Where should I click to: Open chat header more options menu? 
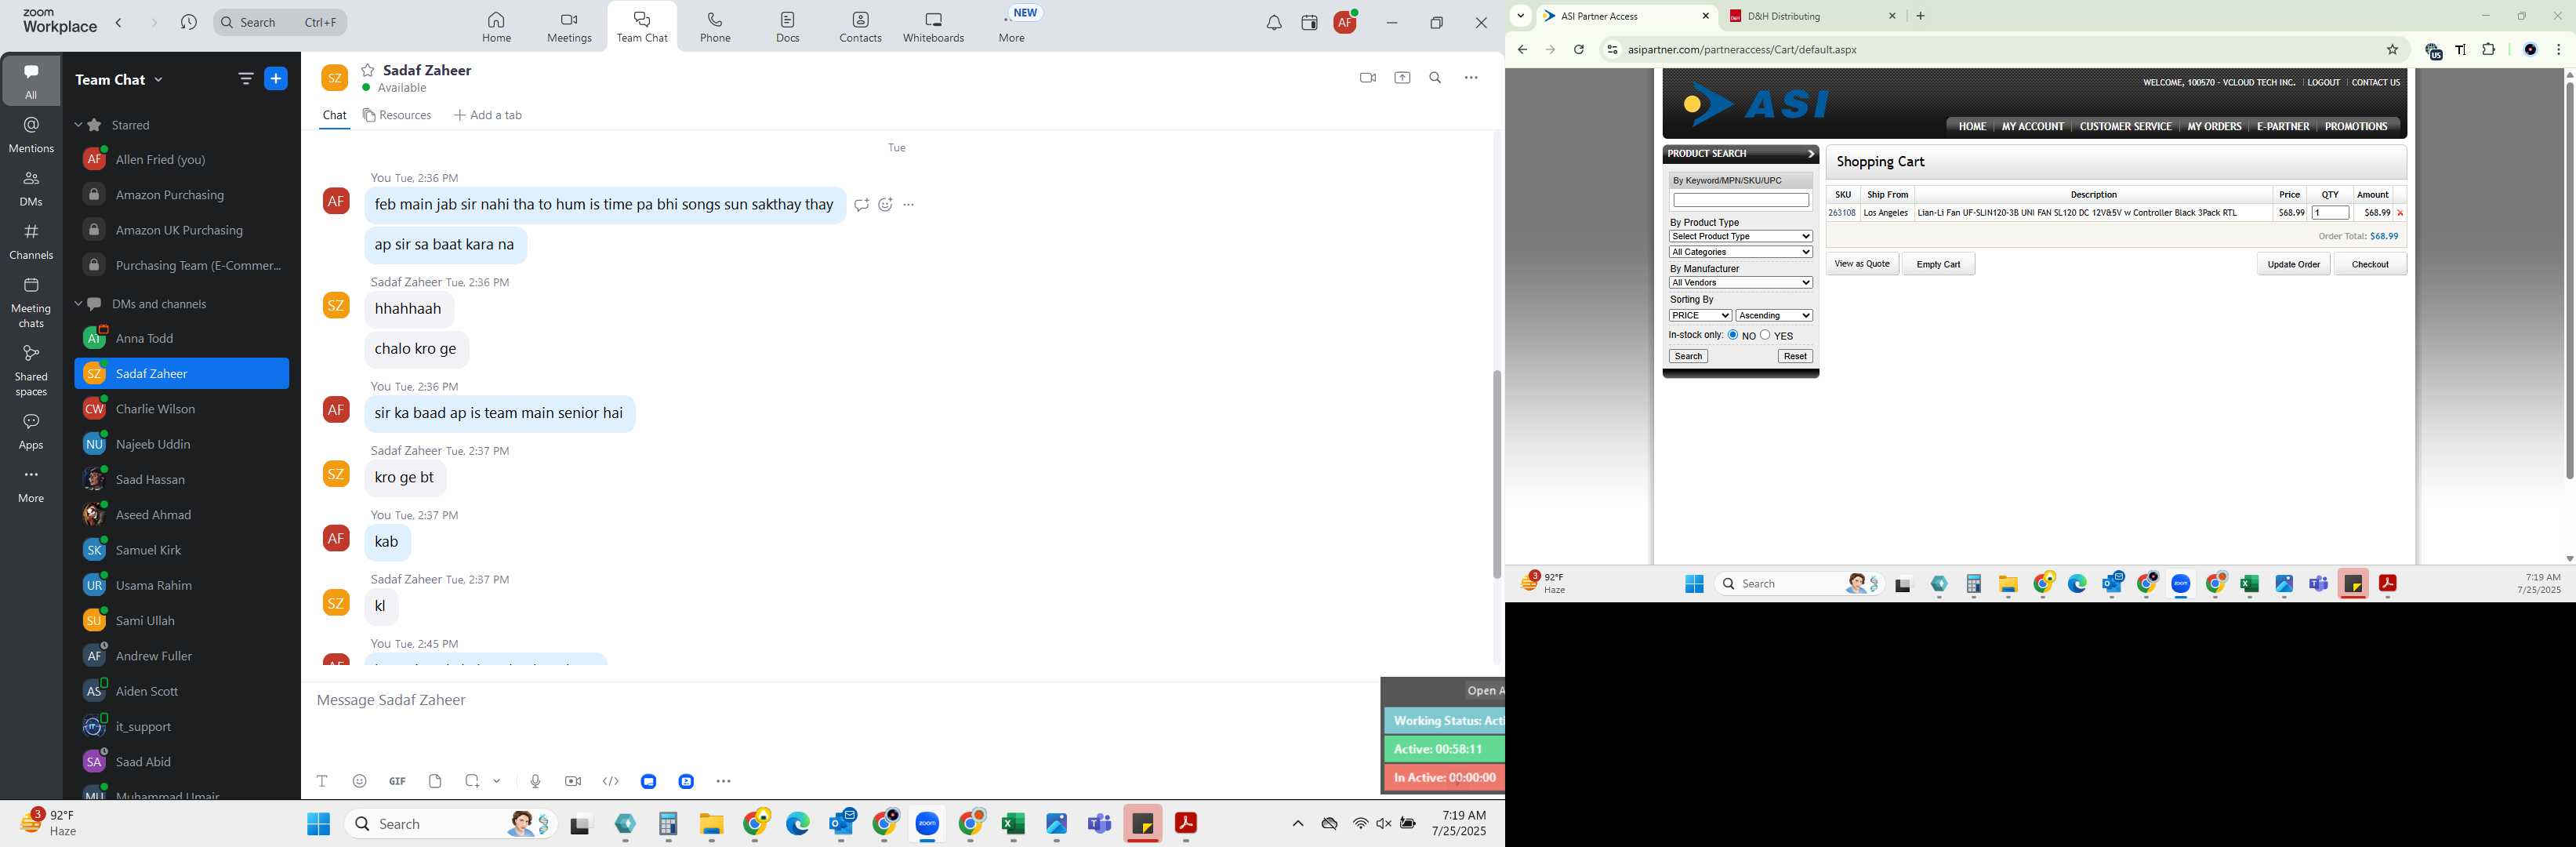pyautogui.click(x=1471, y=78)
